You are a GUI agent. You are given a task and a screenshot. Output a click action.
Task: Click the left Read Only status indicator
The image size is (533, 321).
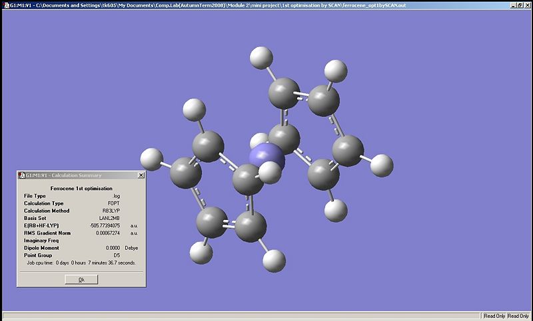point(494,316)
